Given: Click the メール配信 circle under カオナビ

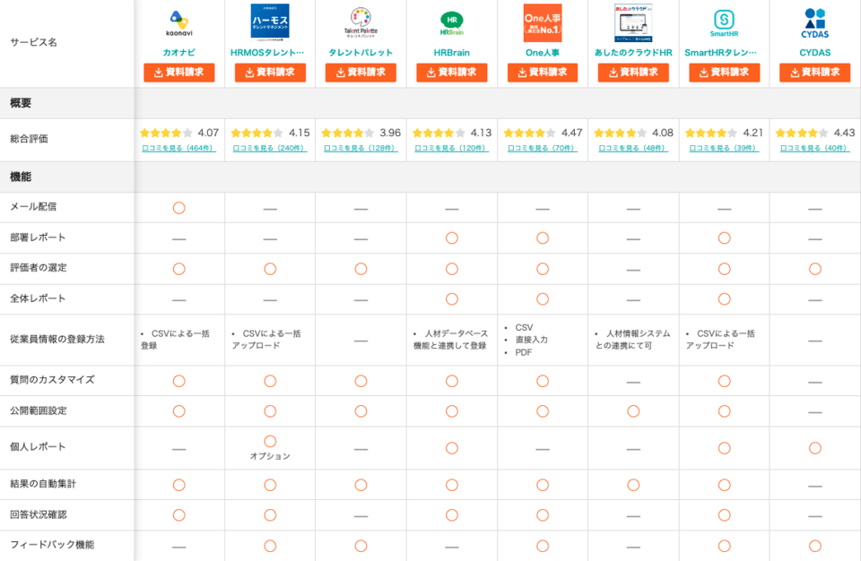Looking at the screenshot, I should click(x=178, y=207).
